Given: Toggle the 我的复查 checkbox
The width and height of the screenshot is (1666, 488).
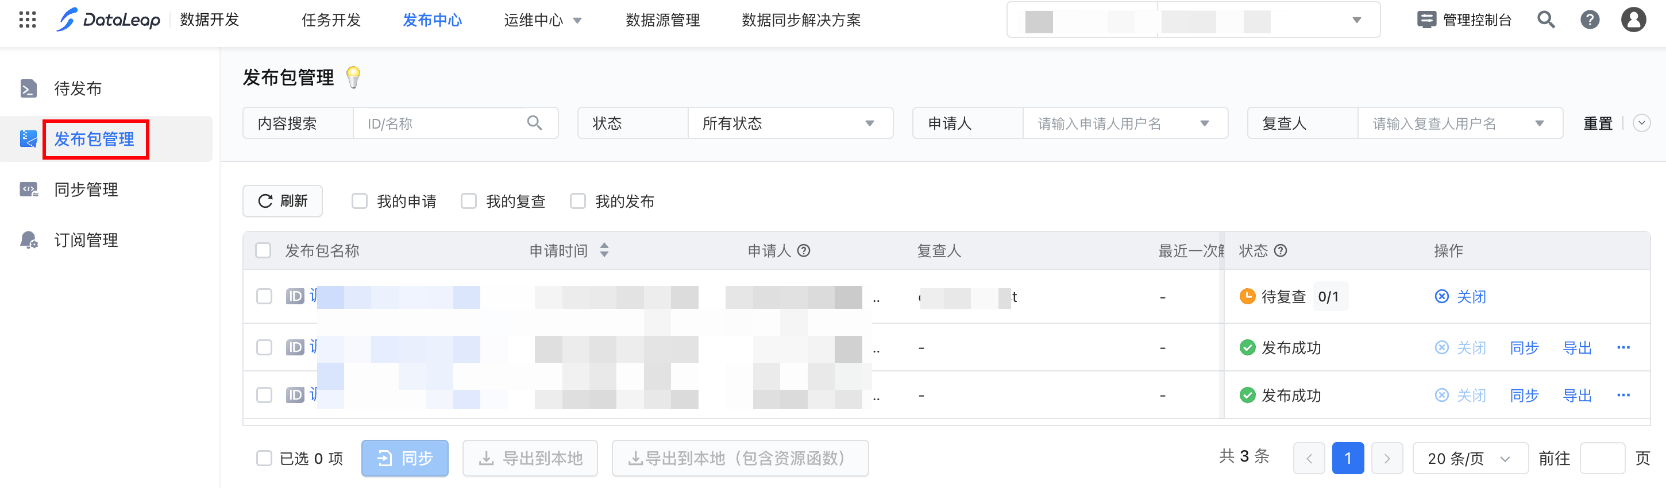Looking at the screenshot, I should click(469, 201).
